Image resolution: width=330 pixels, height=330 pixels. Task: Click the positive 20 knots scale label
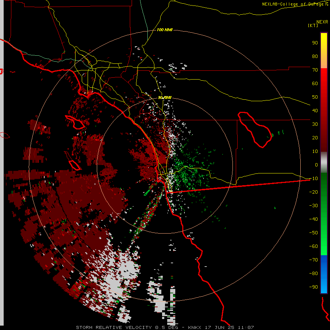pos(315,137)
